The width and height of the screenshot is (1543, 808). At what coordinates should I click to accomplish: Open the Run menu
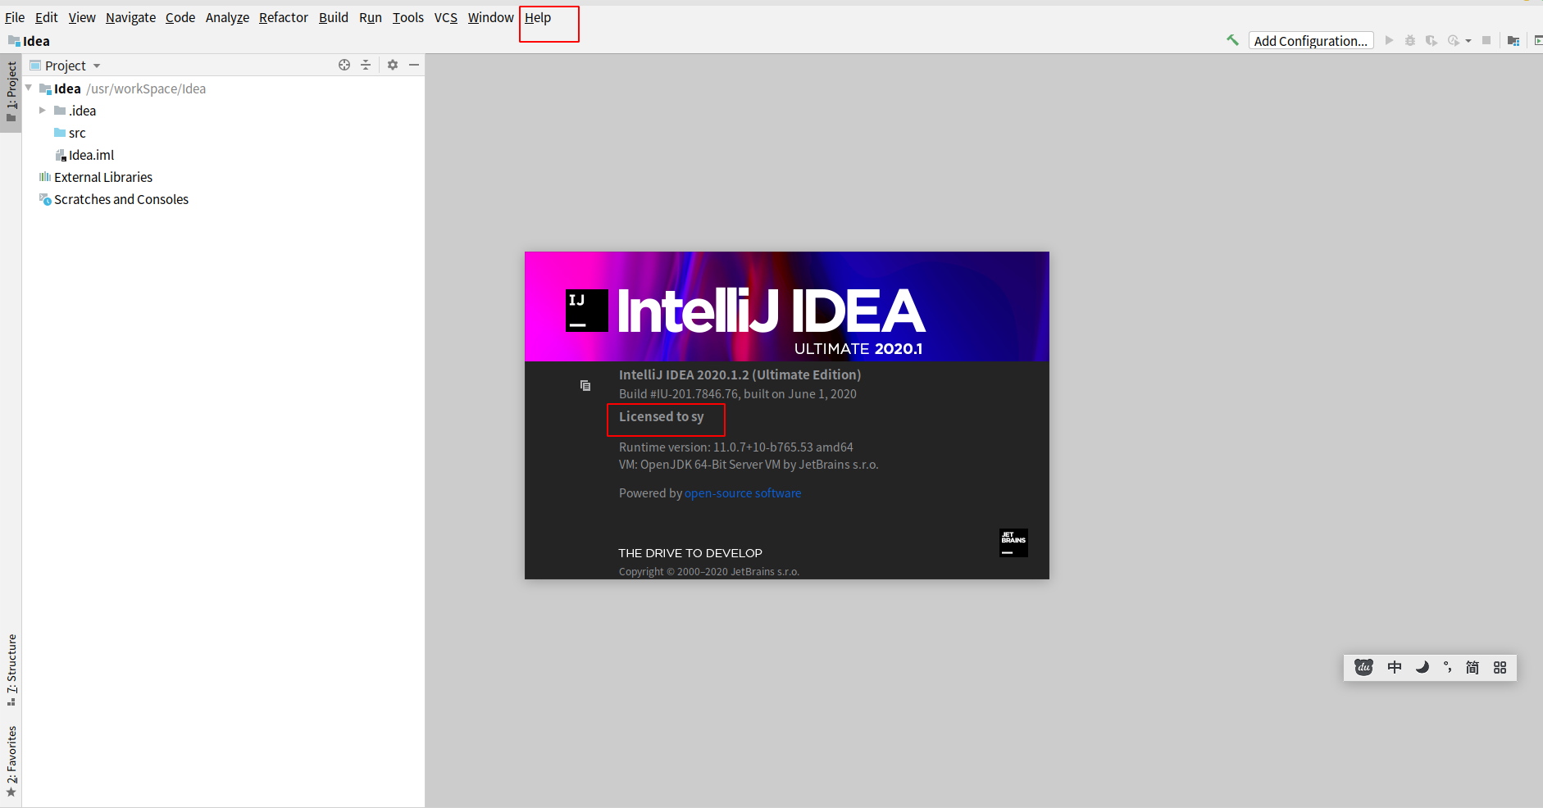[x=371, y=17]
